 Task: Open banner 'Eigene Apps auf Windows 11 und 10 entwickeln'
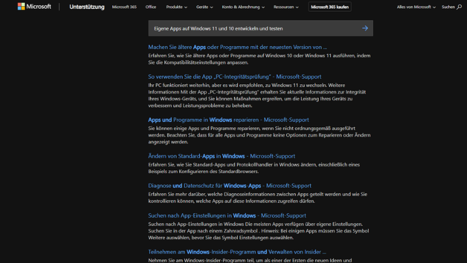click(x=261, y=28)
